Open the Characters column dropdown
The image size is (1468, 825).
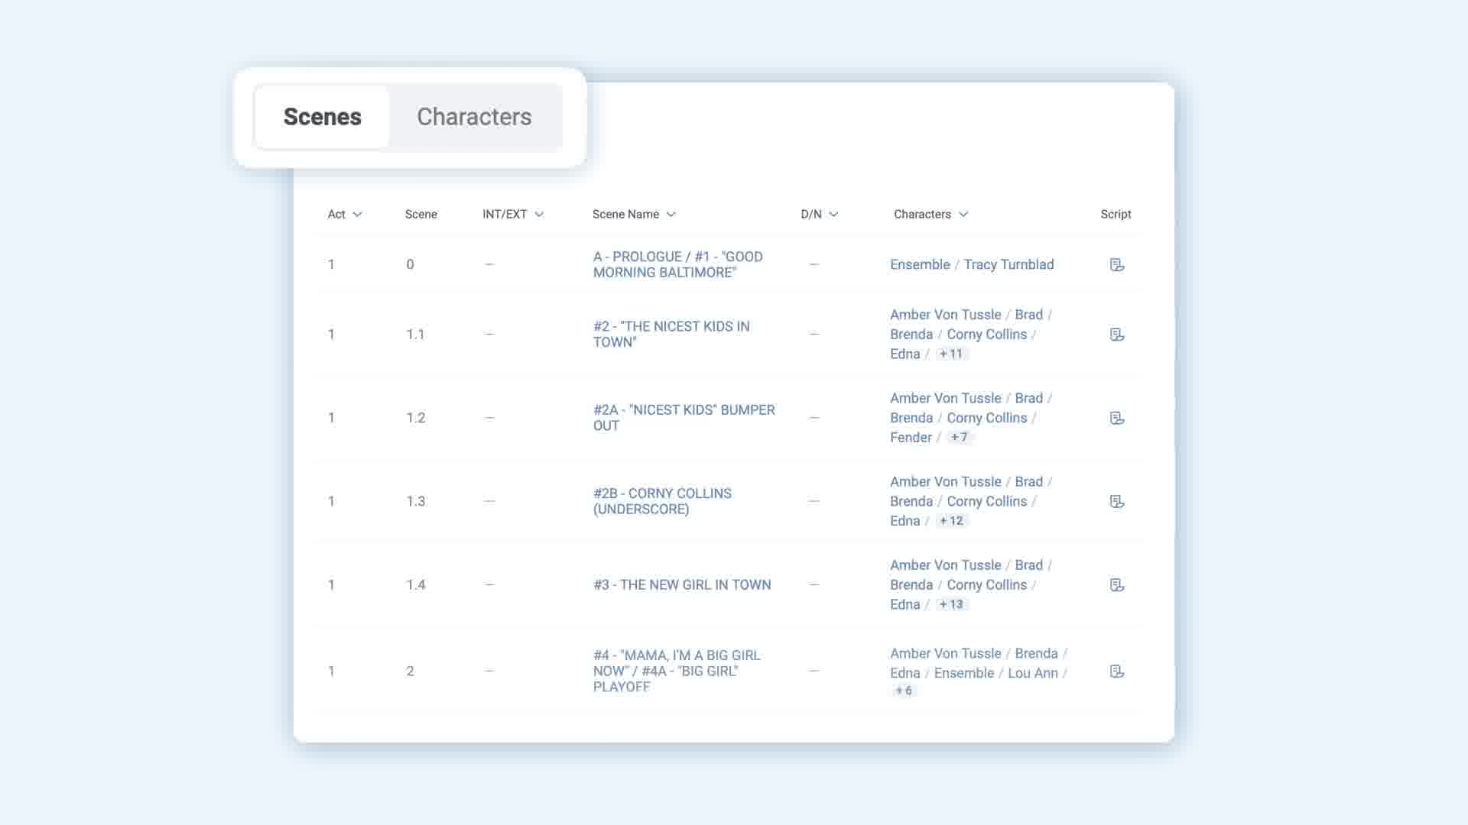click(x=963, y=215)
